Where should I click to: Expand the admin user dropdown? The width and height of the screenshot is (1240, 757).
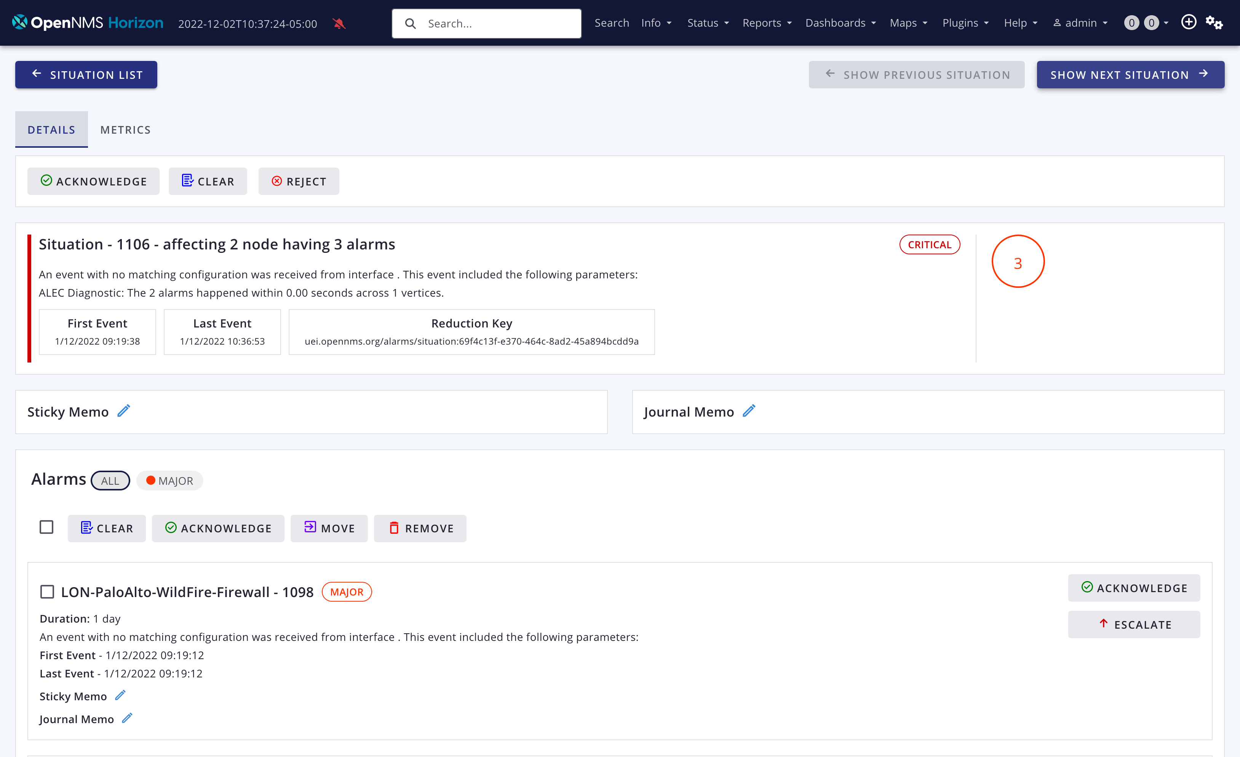click(x=1080, y=22)
